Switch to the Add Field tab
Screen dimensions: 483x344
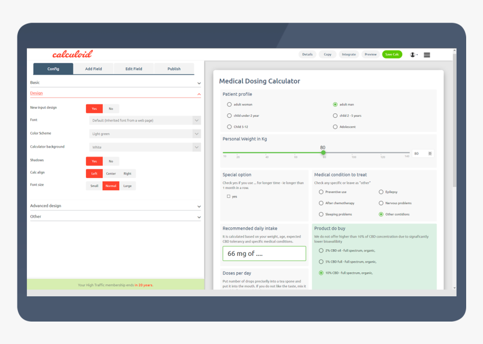(x=93, y=69)
